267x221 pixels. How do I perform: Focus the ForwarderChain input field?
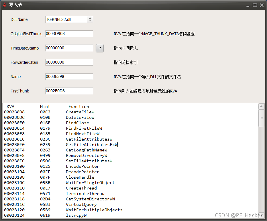pos(69,62)
